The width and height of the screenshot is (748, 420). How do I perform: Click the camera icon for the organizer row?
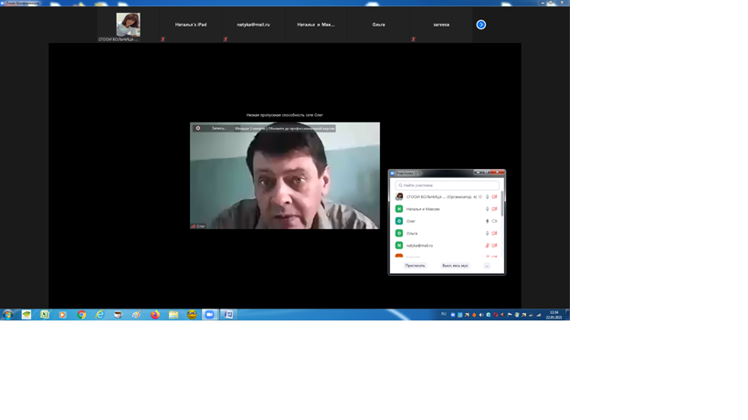(x=495, y=197)
